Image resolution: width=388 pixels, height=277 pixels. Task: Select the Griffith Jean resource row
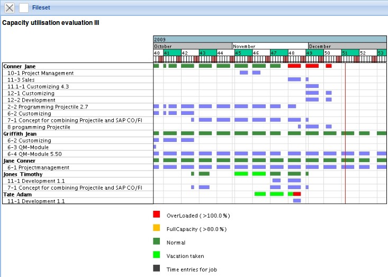pos(21,133)
